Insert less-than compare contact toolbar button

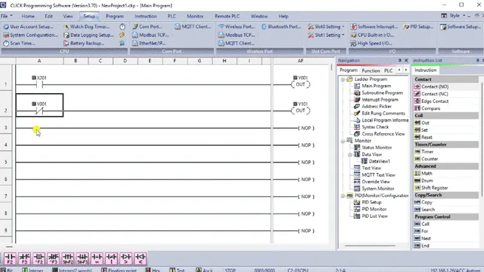140,259
